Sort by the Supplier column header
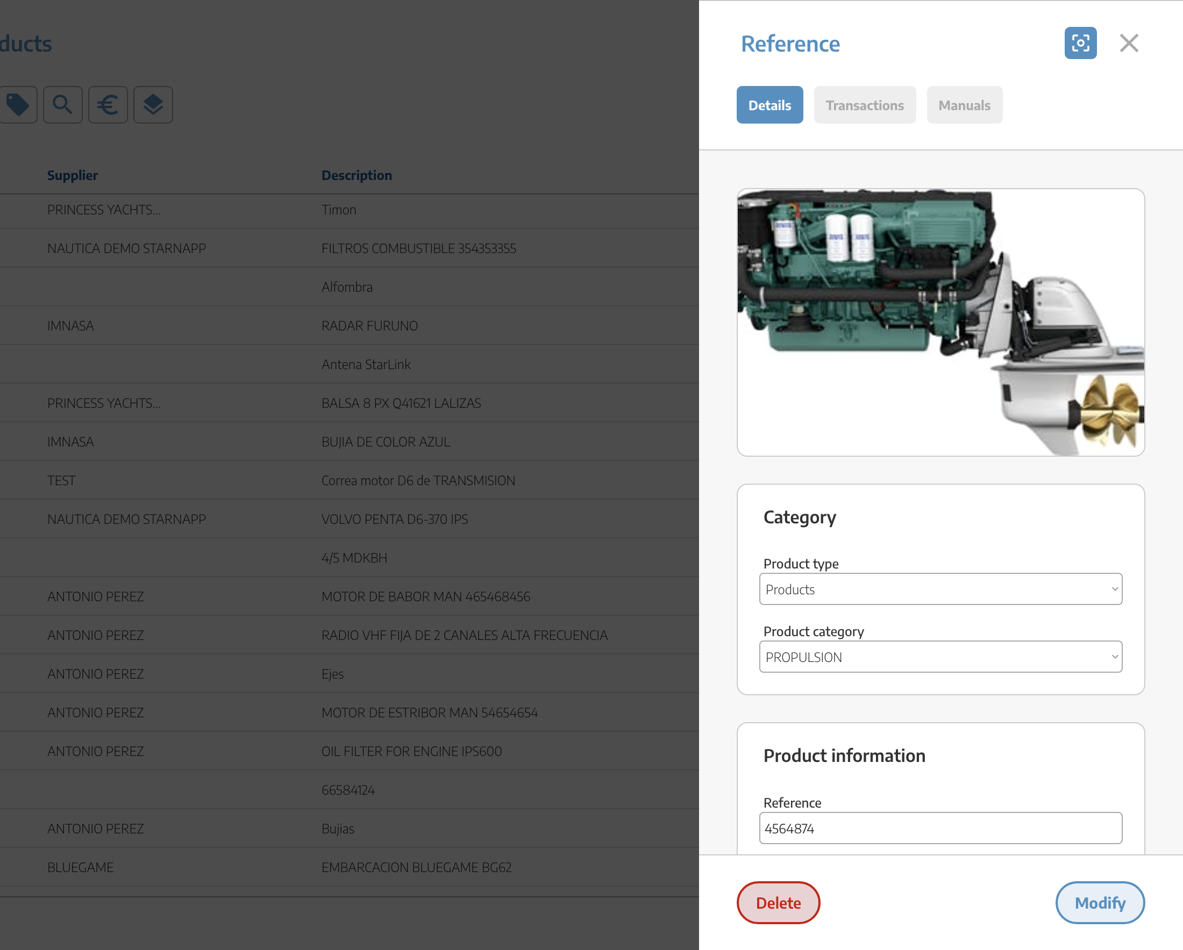The width and height of the screenshot is (1183, 950). (x=73, y=175)
